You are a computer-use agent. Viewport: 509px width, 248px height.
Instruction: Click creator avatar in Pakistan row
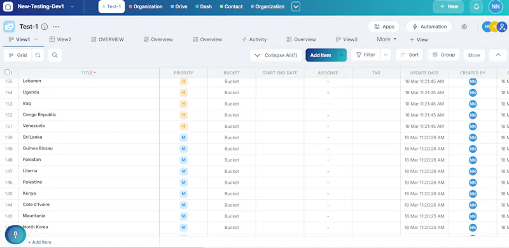pyautogui.click(x=473, y=160)
